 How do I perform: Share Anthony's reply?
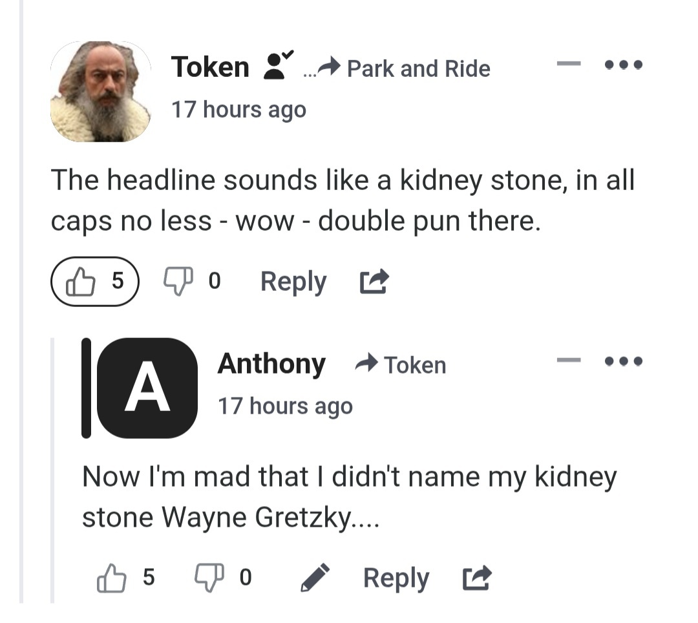tap(476, 578)
